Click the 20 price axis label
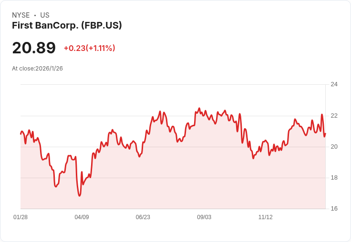The image size is (351, 242). 334,147
